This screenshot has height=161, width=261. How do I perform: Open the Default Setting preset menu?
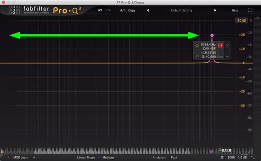tap(181, 10)
